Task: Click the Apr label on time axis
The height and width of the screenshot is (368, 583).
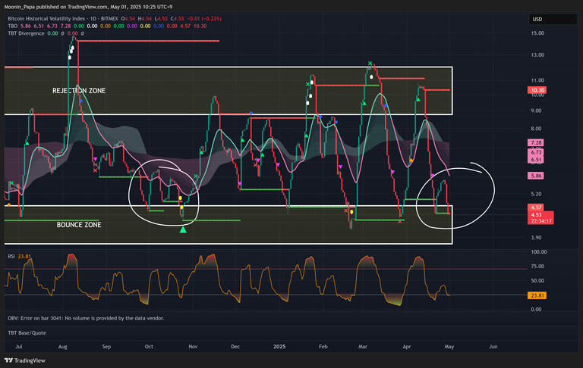Action: [407, 347]
